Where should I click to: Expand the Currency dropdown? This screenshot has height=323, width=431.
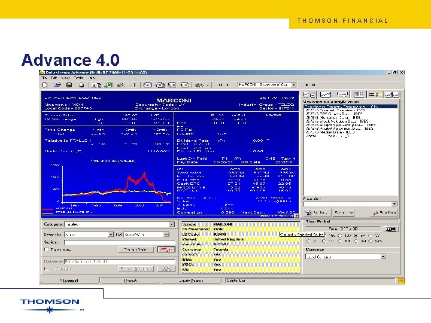(x=383, y=257)
